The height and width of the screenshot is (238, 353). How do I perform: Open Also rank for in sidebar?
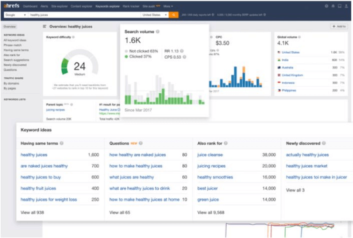(11, 55)
